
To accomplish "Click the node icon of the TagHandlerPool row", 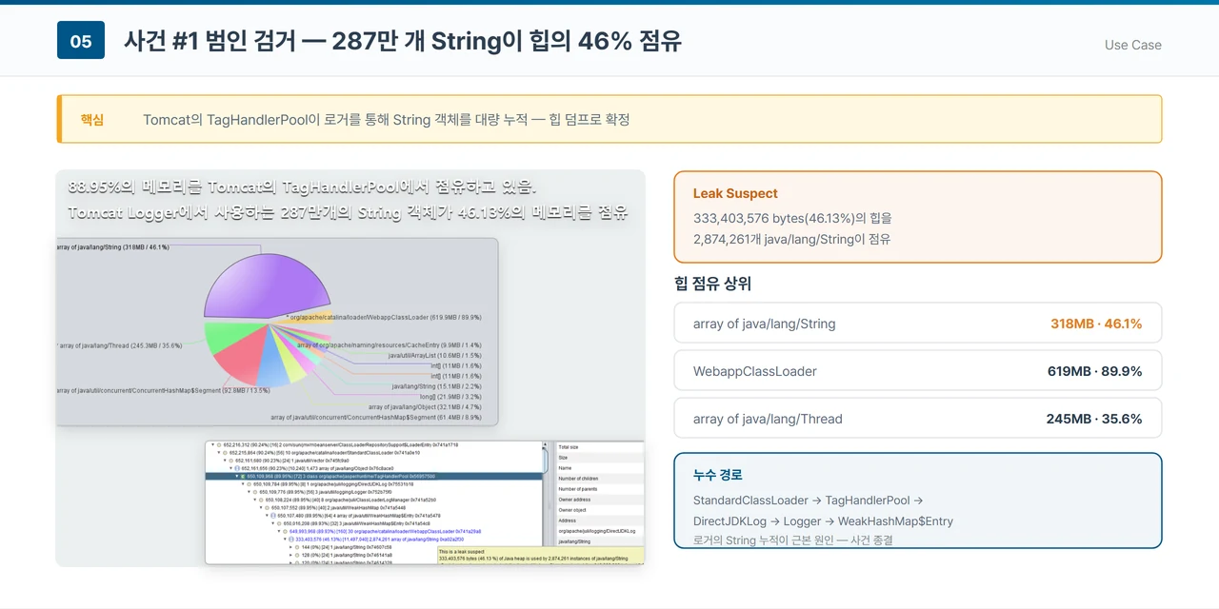I will pos(243,476).
